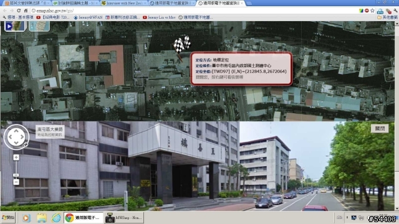The height and width of the screenshot is (224, 399).
Task: Click the colorful striped extension icon in address bar
Action: pos(361,11)
